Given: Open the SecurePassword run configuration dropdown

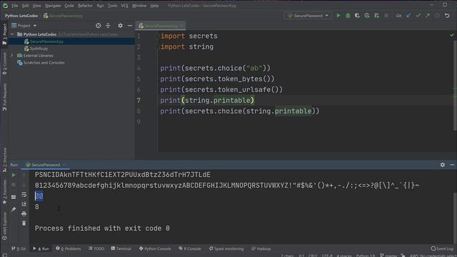Looking at the screenshot, I should 308,16.
